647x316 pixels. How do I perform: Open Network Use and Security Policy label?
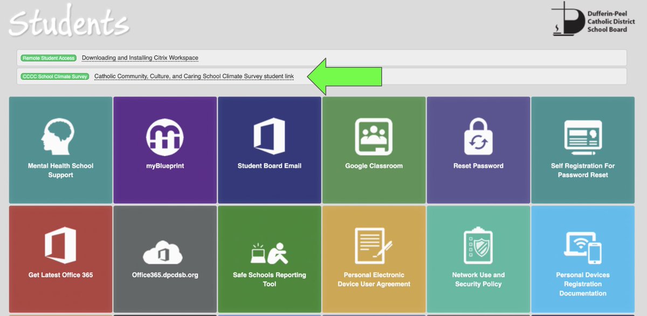click(478, 279)
